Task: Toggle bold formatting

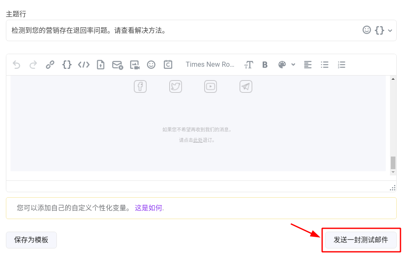Action: [265, 65]
